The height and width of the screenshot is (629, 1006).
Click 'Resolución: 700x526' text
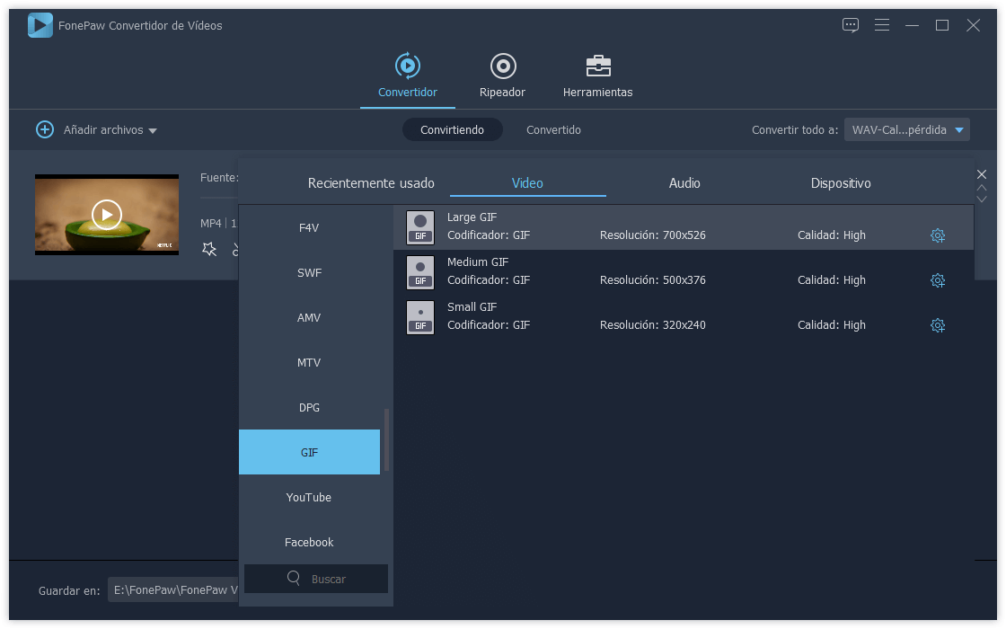click(x=652, y=235)
